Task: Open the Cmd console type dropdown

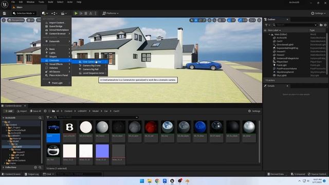Action: (48, 174)
